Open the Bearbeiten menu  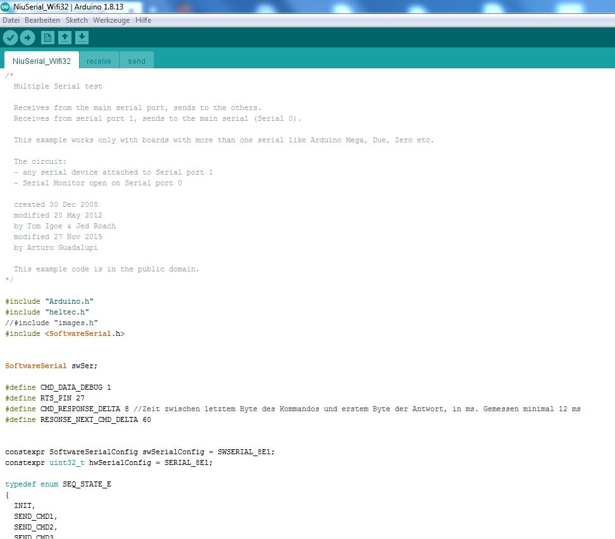pyautogui.click(x=42, y=20)
